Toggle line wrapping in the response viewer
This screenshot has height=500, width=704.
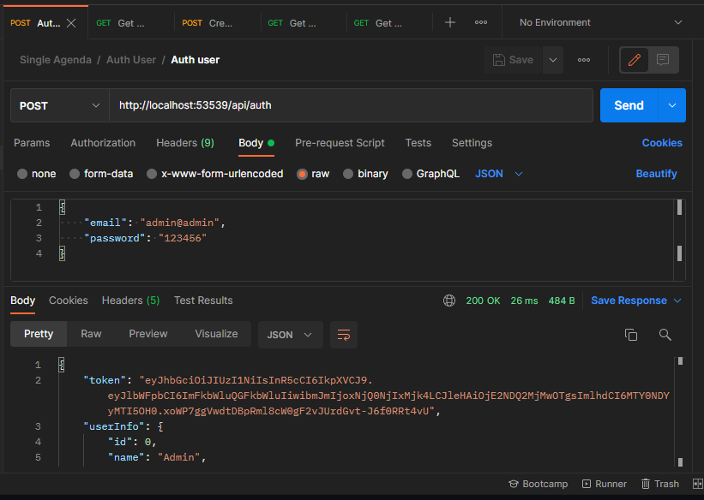tap(344, 335)
